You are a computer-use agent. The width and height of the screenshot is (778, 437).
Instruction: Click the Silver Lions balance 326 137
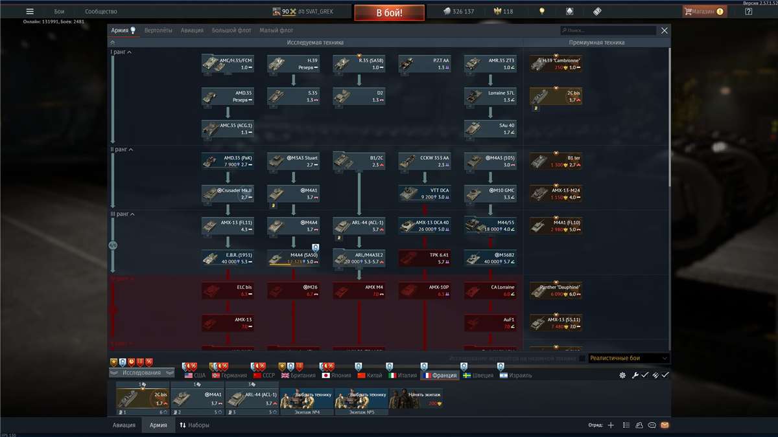click(x=459, y=12)
